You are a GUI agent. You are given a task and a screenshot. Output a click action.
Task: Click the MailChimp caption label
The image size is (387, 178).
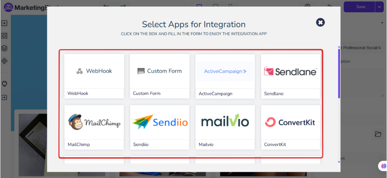pos(79,144)
